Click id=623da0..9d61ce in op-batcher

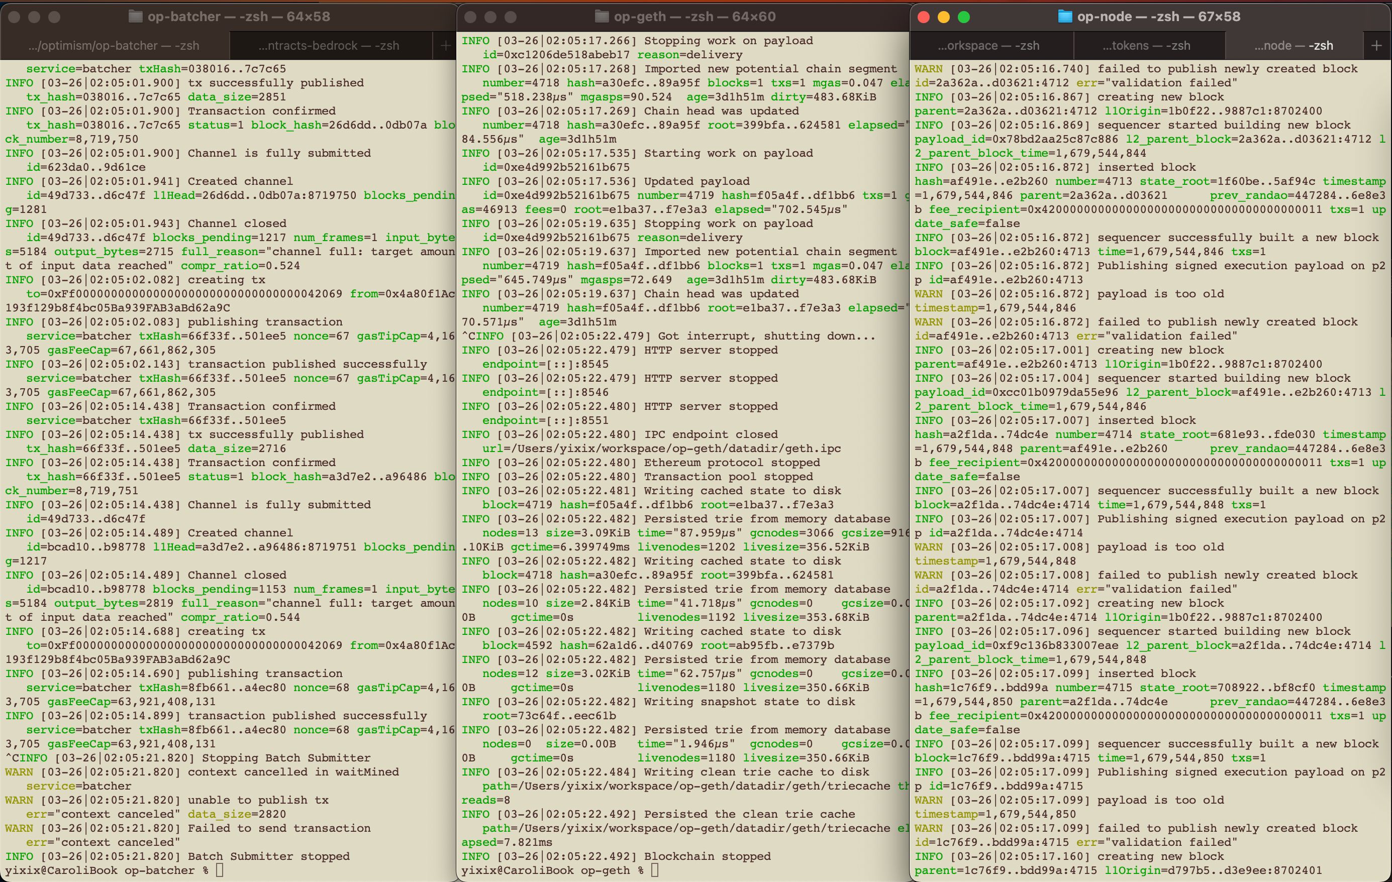(x=85, y=167)
